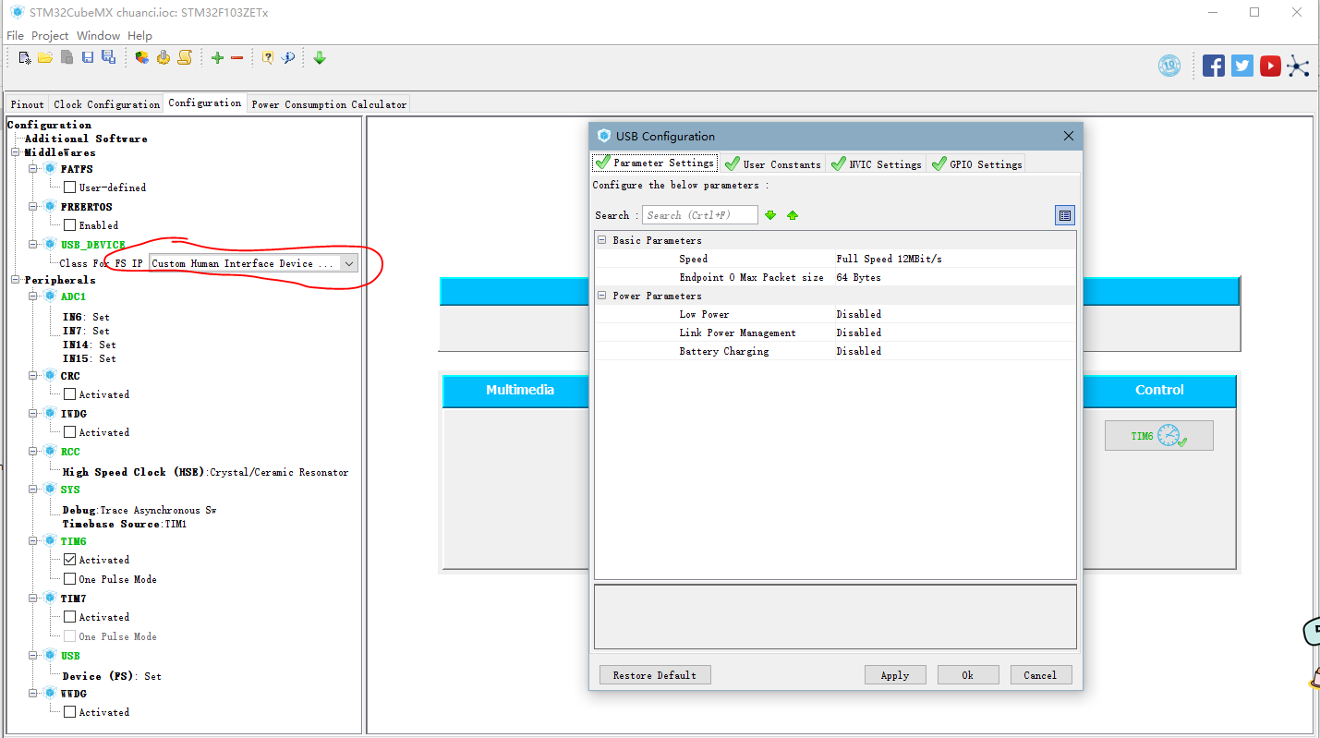Activate the WWDG checkbox
Screen dimensions: 1320x738
coord(69,711)
